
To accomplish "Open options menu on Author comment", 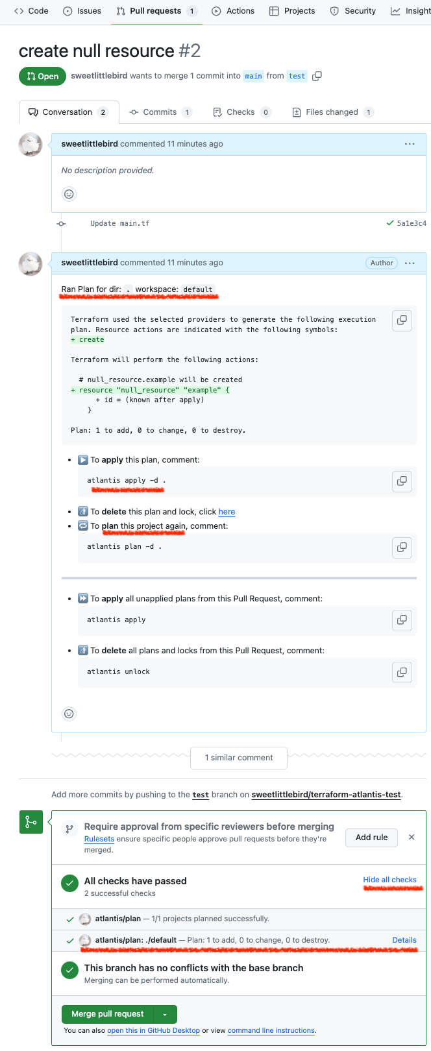I will pyautogui.click(x=410, y=263).
